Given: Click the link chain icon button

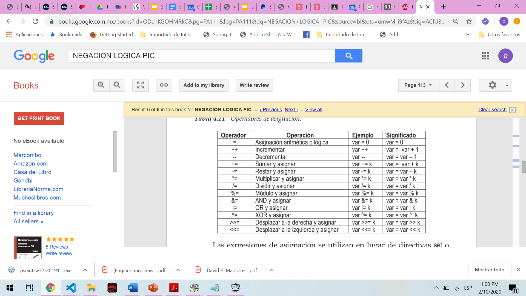Looking at the screenshot, I should 164,85.
